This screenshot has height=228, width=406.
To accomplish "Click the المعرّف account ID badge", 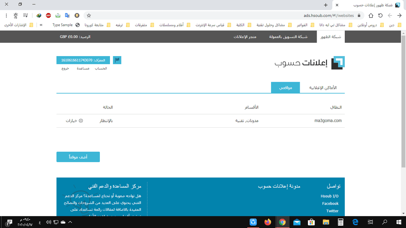I will pyautogui.click(x=83, y=60).
